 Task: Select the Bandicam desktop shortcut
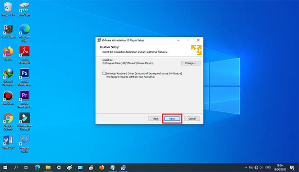coord(8,98)
